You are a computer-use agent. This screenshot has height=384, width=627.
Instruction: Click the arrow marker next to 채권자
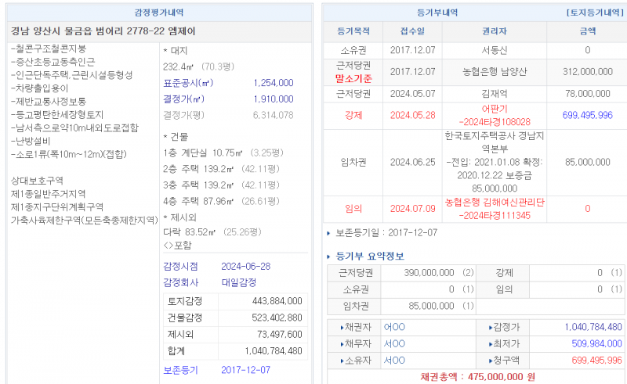pos(342,327)
